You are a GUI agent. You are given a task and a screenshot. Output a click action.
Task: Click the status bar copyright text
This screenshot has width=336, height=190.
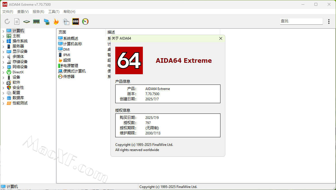point(168,187)
